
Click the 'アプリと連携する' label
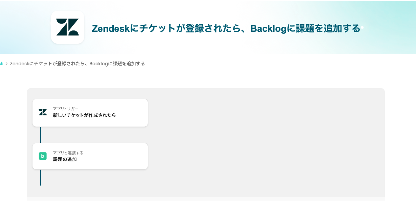68,153
